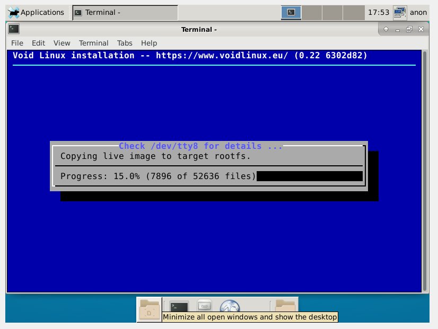Switch to the second workspace
438x329 pixels.
click(x=312, y=13)
